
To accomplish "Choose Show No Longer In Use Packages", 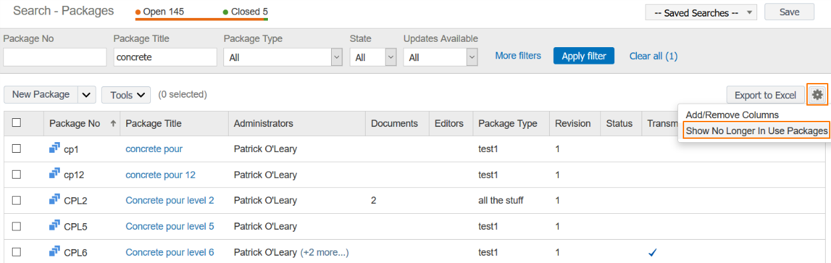I will [x=757, y=131].
